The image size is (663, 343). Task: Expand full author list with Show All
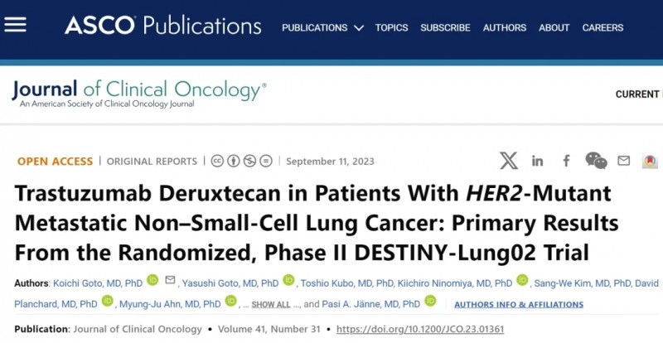pyautogui.click(x=271, y=304)
